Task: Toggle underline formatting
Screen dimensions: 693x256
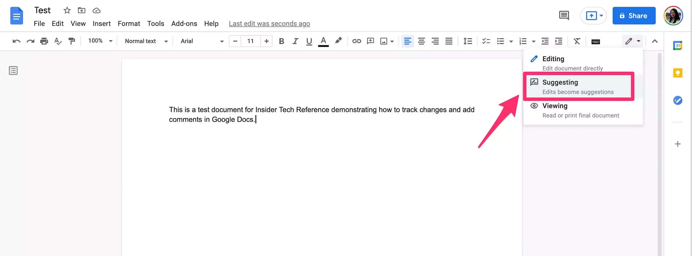Action: (x=309, y=41)
